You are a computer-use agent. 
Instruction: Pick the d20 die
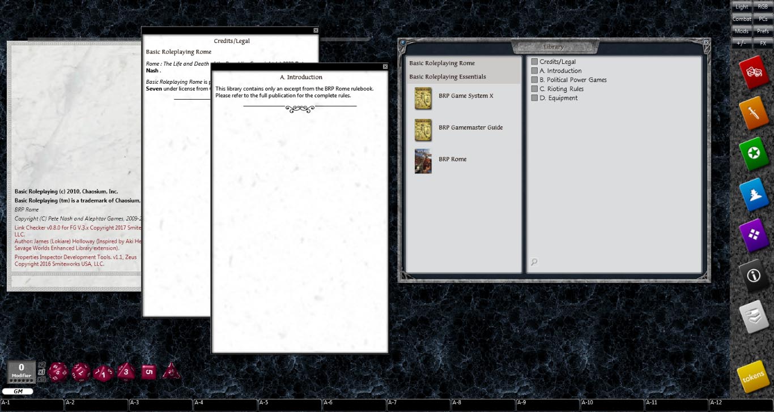tap(58, 372)
